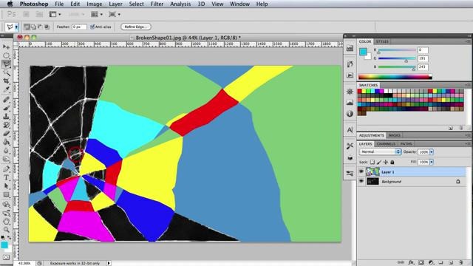Viewport: 473px width, 266px height.
Task: Open the Opacity slider dropdown
Action: pyautogui.click(x=432, y=152)
